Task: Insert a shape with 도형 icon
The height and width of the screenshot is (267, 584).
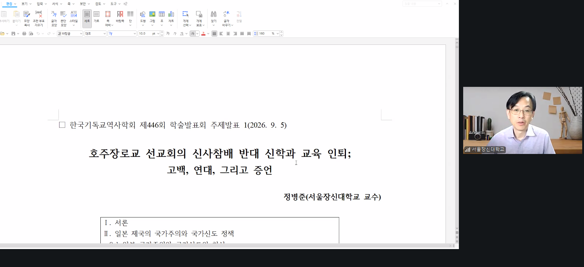Action: [x=143, y=18]
